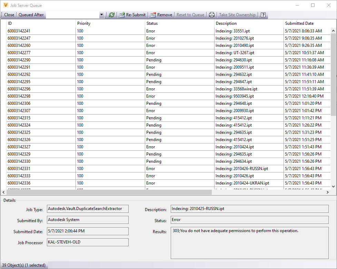
Task: Open help via the question mark icon
Action: click(x=262, y=14)
